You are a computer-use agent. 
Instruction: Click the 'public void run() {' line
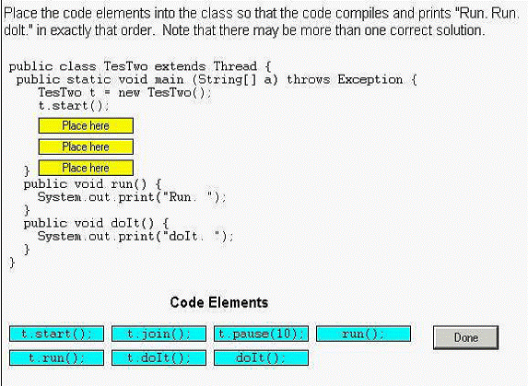coord(92,184)
